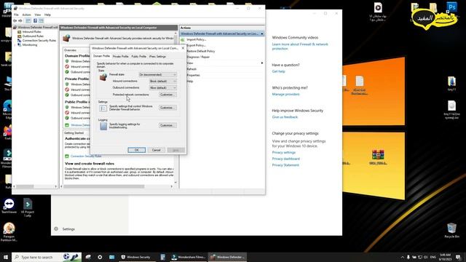Click Restore Default Policy action
466x262 pixels.
click(x=201, y=51)
